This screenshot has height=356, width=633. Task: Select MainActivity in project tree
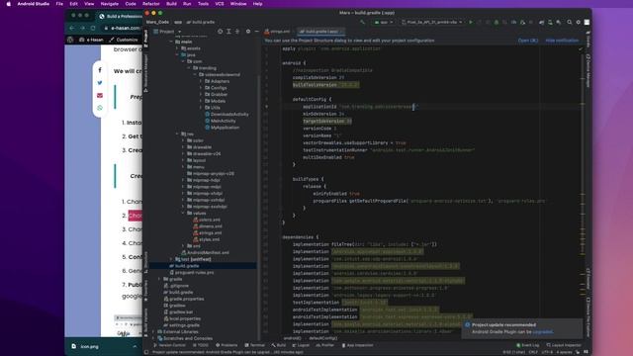(223, 121)
